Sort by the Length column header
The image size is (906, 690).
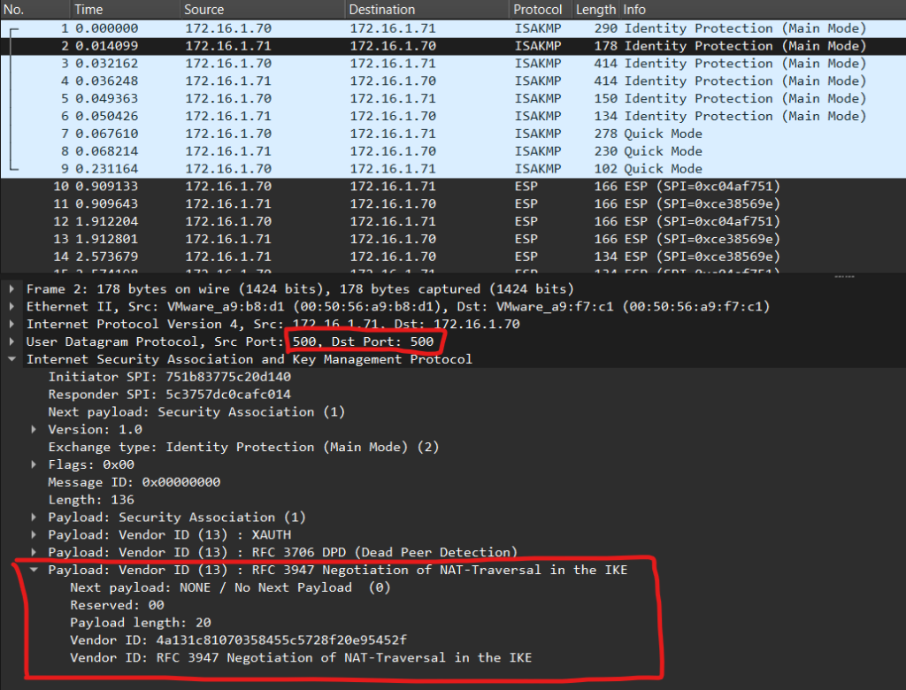point(595,9)
